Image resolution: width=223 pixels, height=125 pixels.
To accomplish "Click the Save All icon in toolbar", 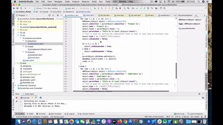I will click(x=17, y=8).
